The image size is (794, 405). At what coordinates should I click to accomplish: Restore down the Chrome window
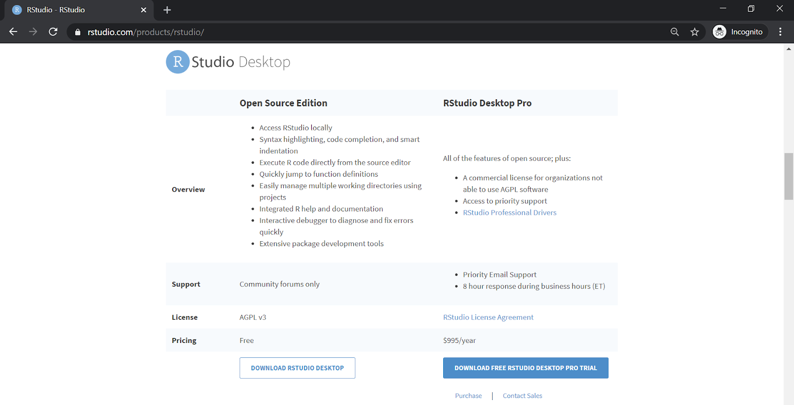pos(751,8)
